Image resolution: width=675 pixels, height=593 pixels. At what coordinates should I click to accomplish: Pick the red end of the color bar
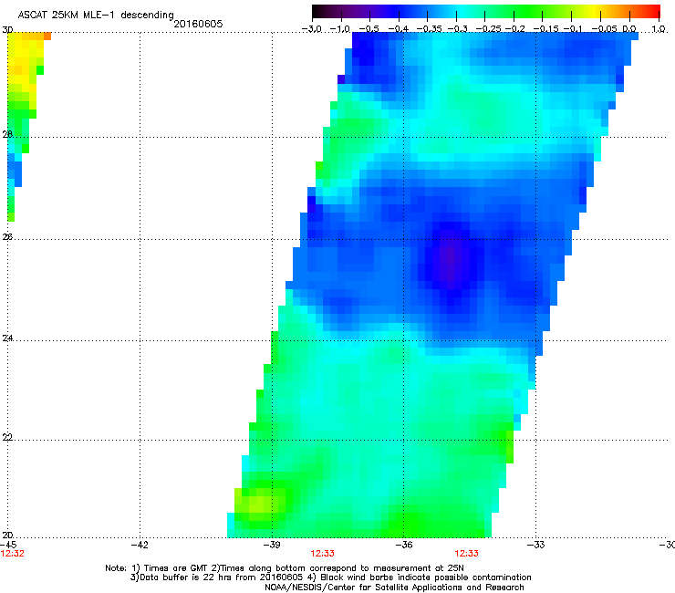click(x=653, y=11)
